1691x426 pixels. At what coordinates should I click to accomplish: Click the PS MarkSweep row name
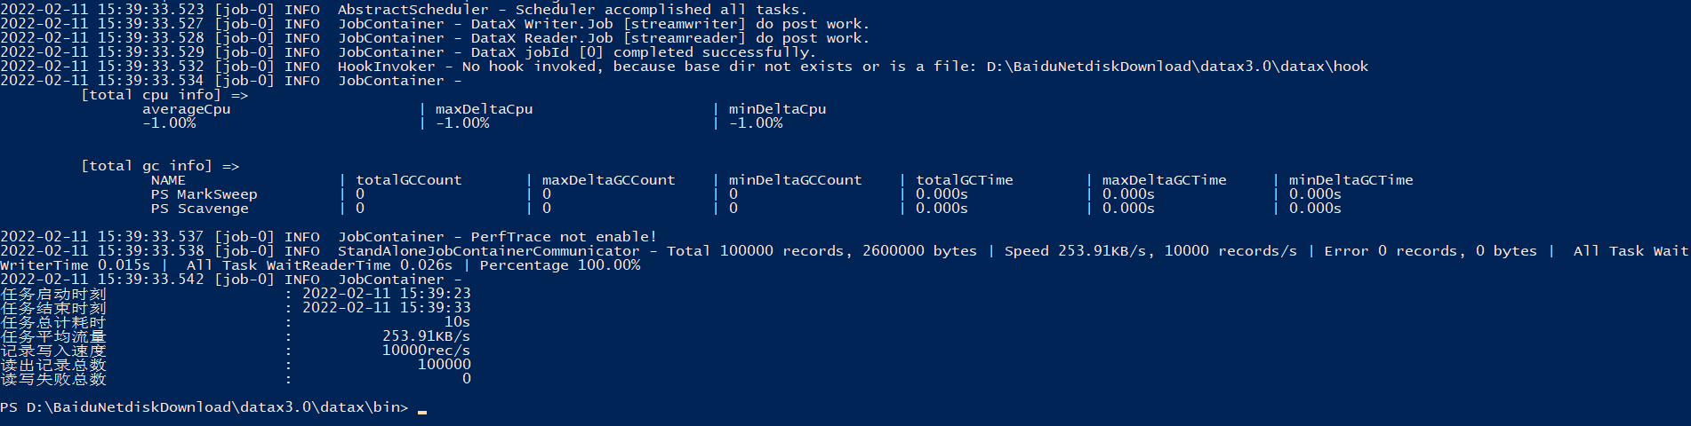tap(204, 194)
